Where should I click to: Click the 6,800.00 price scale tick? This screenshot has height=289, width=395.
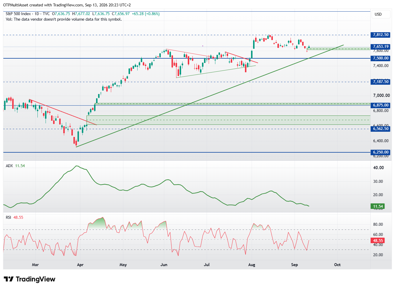click(381, 111)
